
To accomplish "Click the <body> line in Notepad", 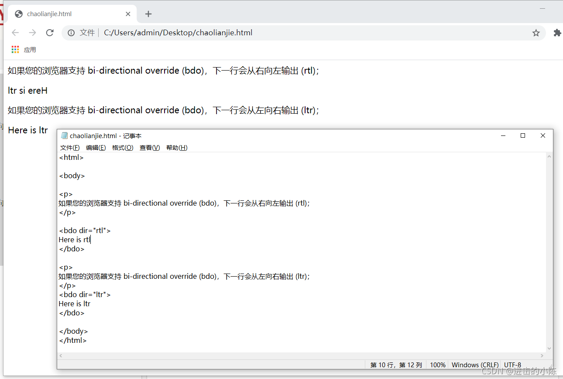I will click(x=72, y=176).
